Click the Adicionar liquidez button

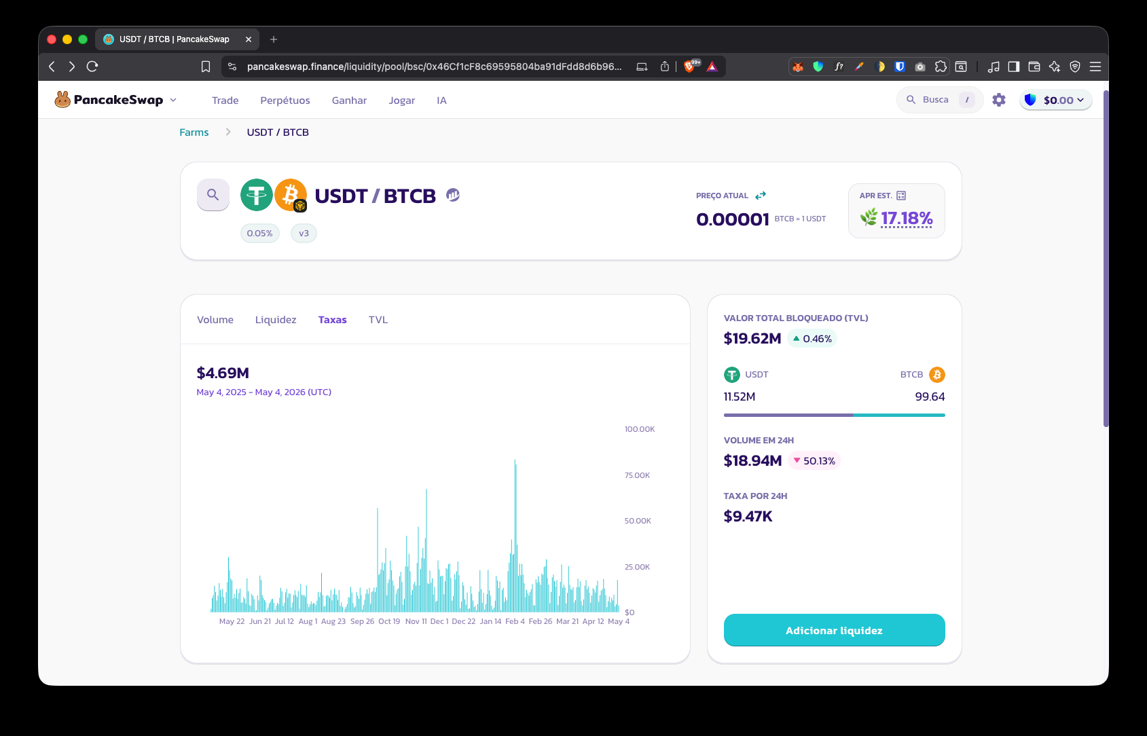coord(834,630)
